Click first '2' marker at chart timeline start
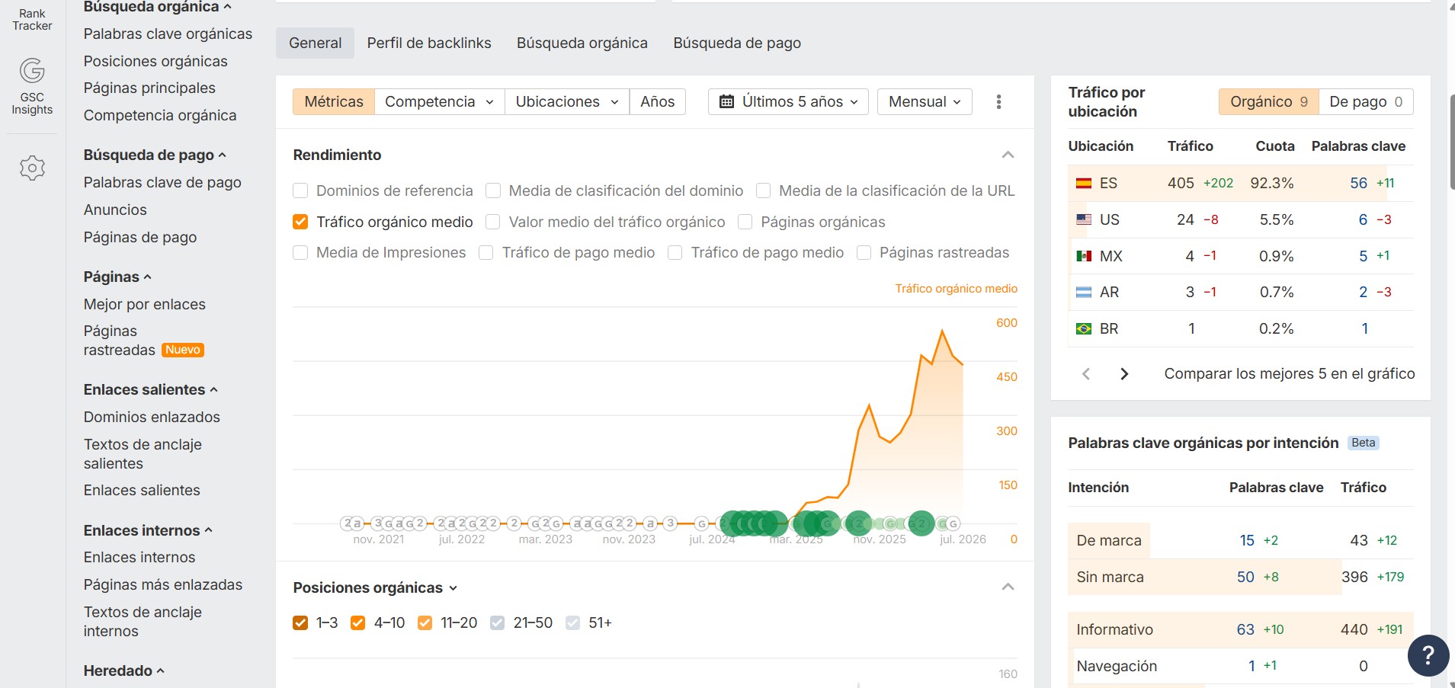This screenshot has height=688, width=1455. tap(348, 523)
